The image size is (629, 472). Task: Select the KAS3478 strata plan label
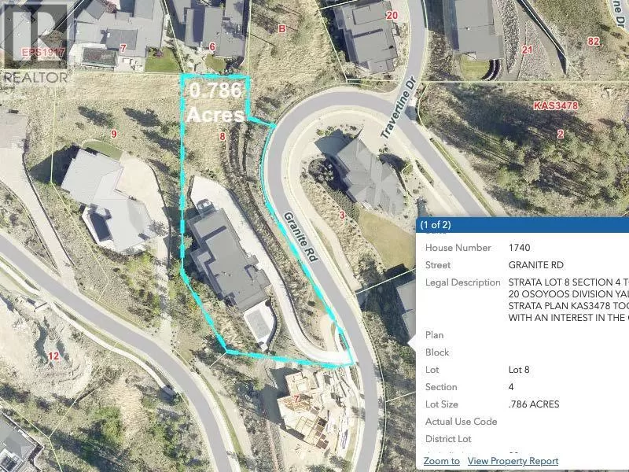[x=556, y=106]
